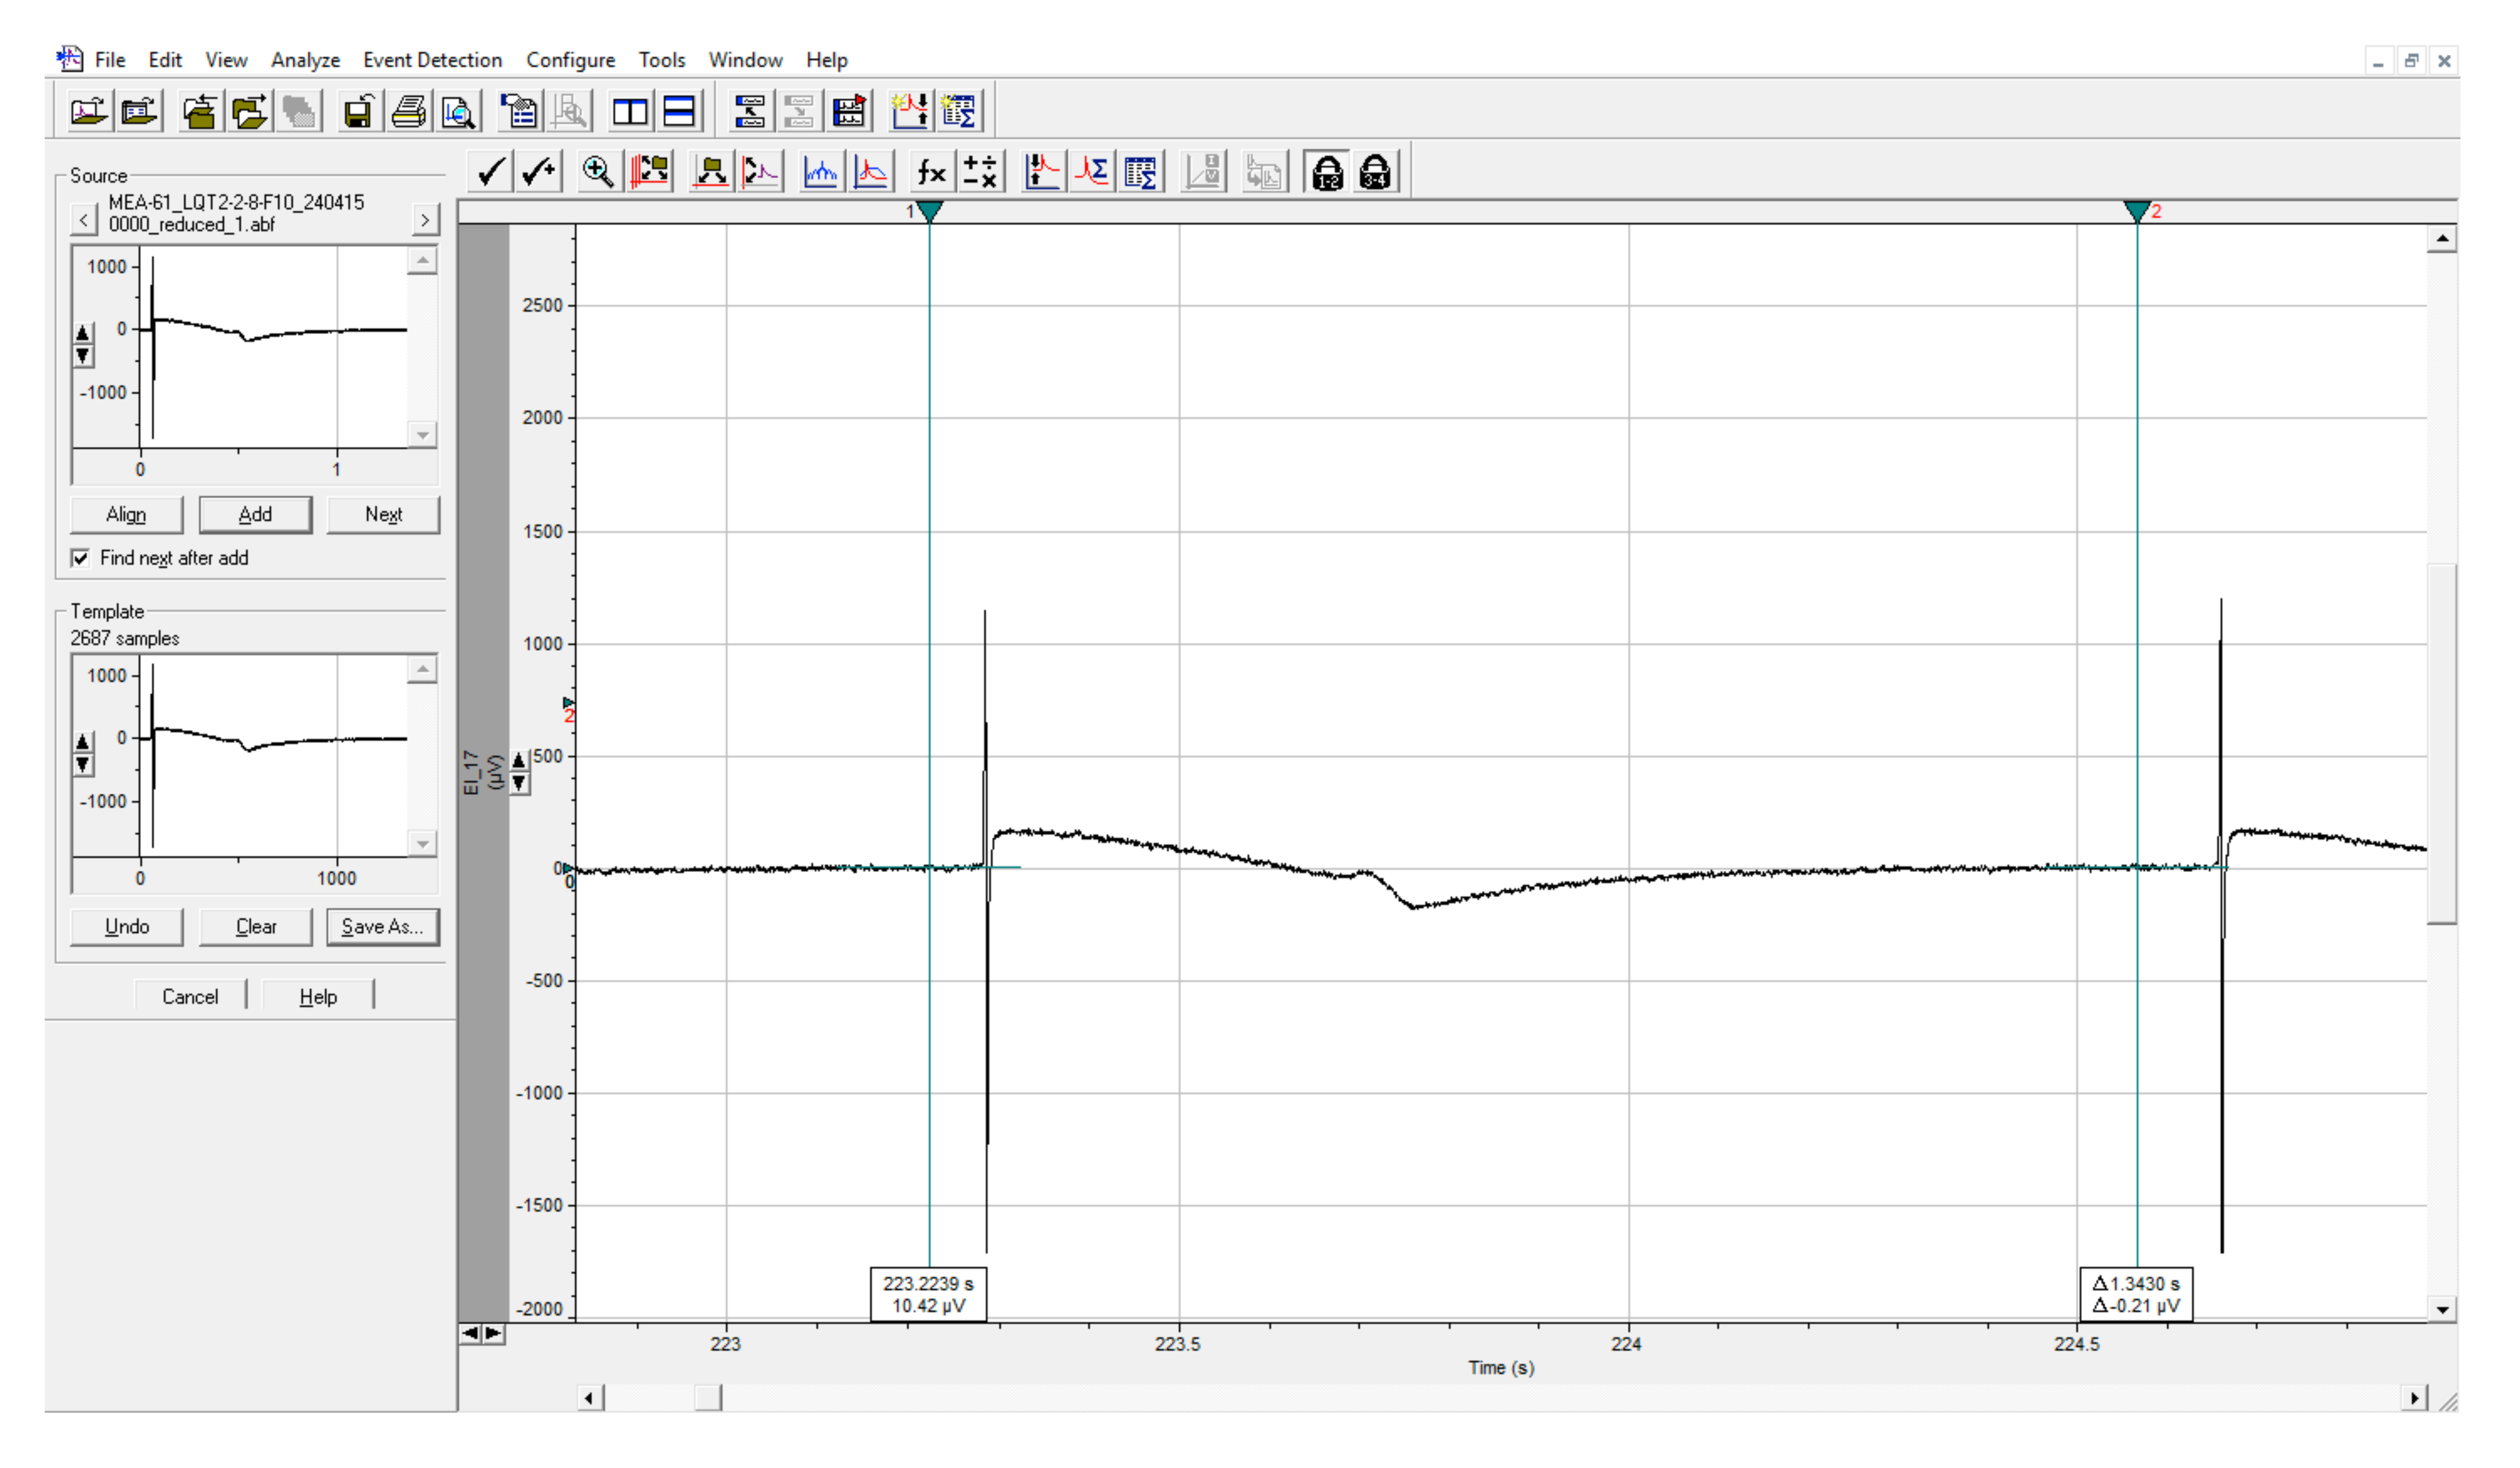Viewport: 2520px width, 1468px height.
Task: Open the Analyze menu
Action: [305, 60]
